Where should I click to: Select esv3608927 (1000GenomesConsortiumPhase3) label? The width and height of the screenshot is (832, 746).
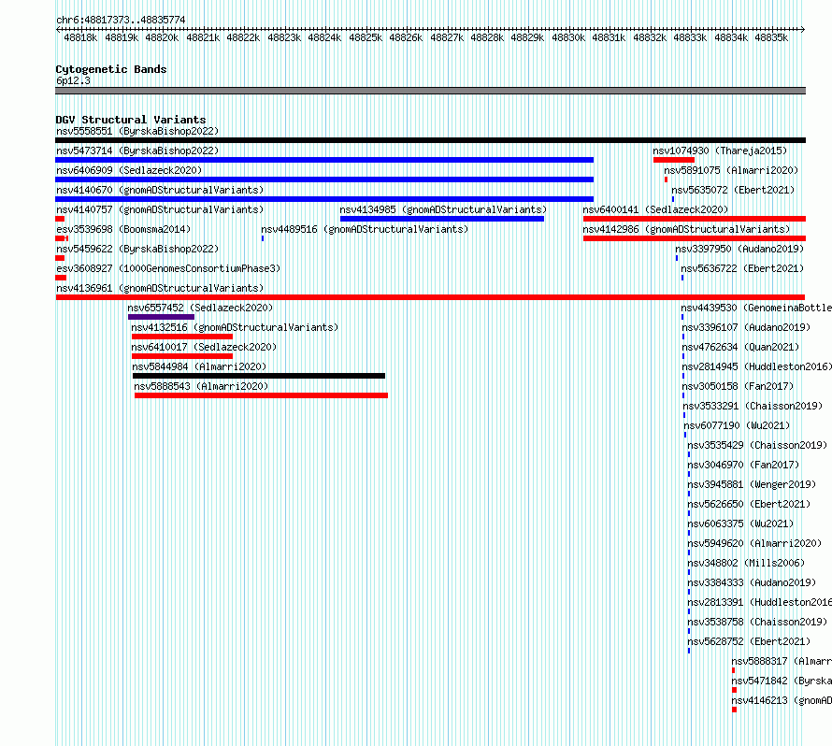168,268
